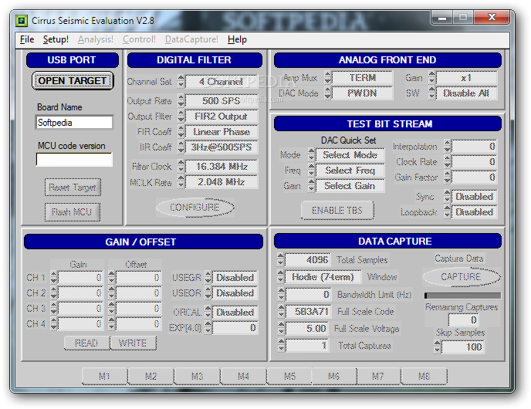Select the TERM Amp Mux value box
This screenshot has height=409, width=531.
click(362, 77)
